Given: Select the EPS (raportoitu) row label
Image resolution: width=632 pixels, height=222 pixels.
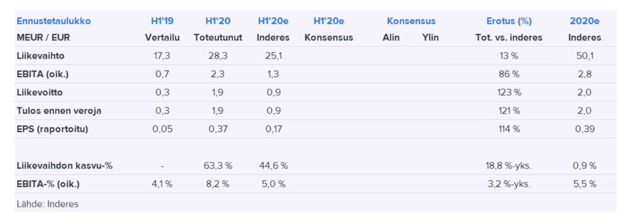Looking at the screenshot, I should click(x=52, y=129).
